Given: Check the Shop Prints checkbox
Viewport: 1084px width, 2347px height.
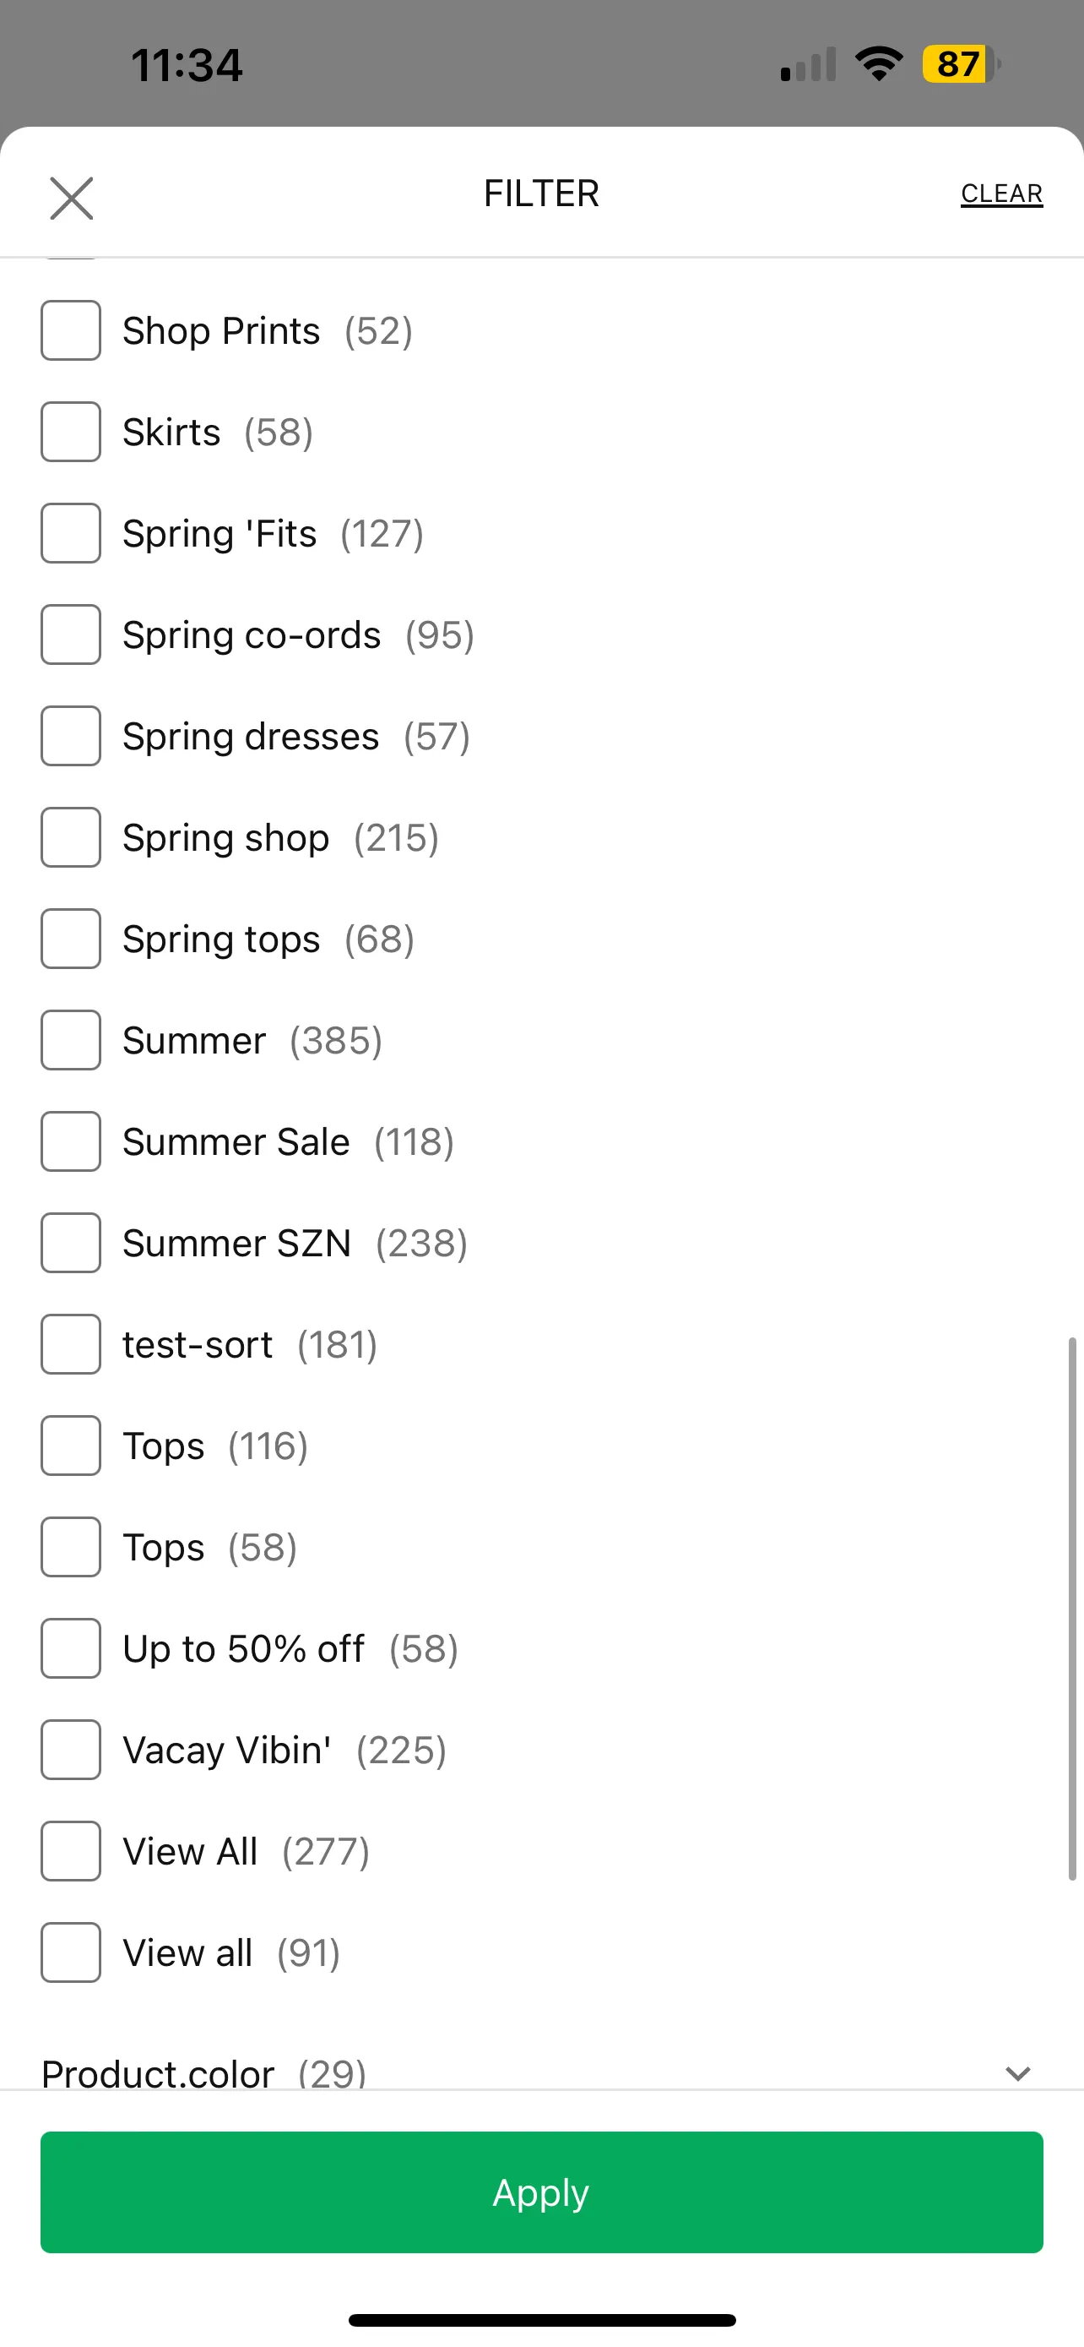Looking at the screenshot, I should point(71,330).
